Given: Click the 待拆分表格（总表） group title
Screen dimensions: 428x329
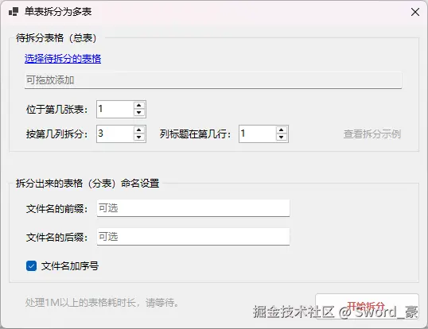Looking at the screenshot, I should click(56, 37).
